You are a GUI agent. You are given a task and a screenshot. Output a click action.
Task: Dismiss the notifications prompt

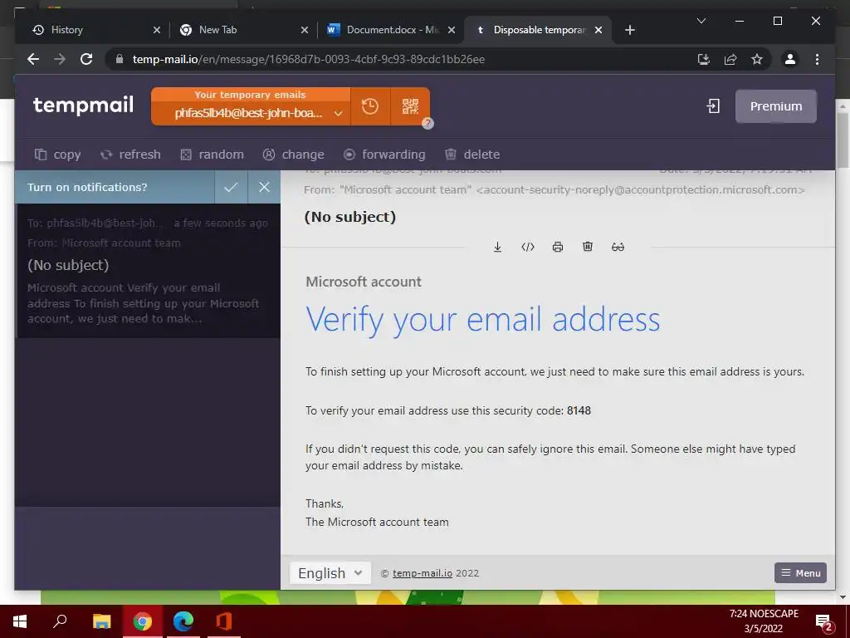(265, 187)
